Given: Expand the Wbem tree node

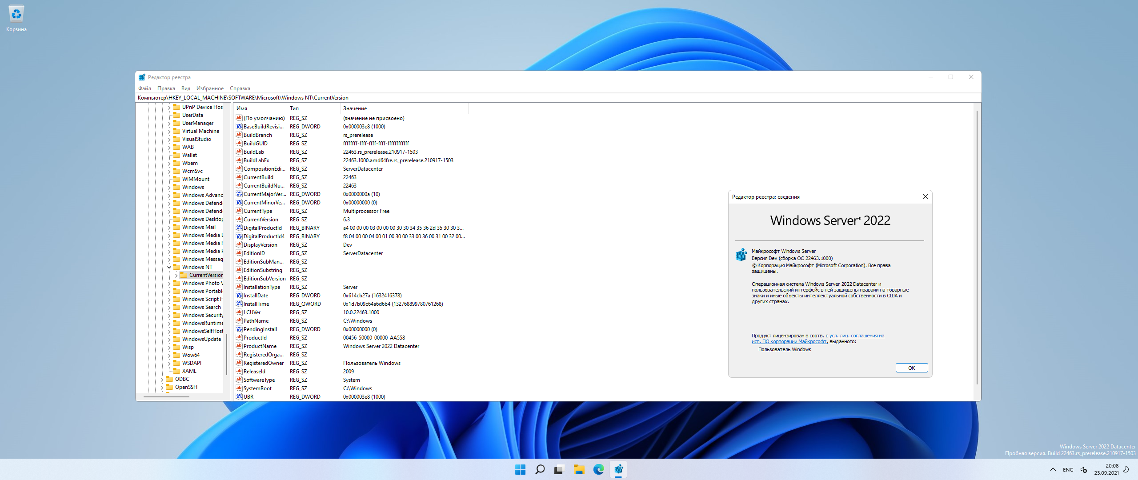Looking at the screenshot, I should click(169, 163).
